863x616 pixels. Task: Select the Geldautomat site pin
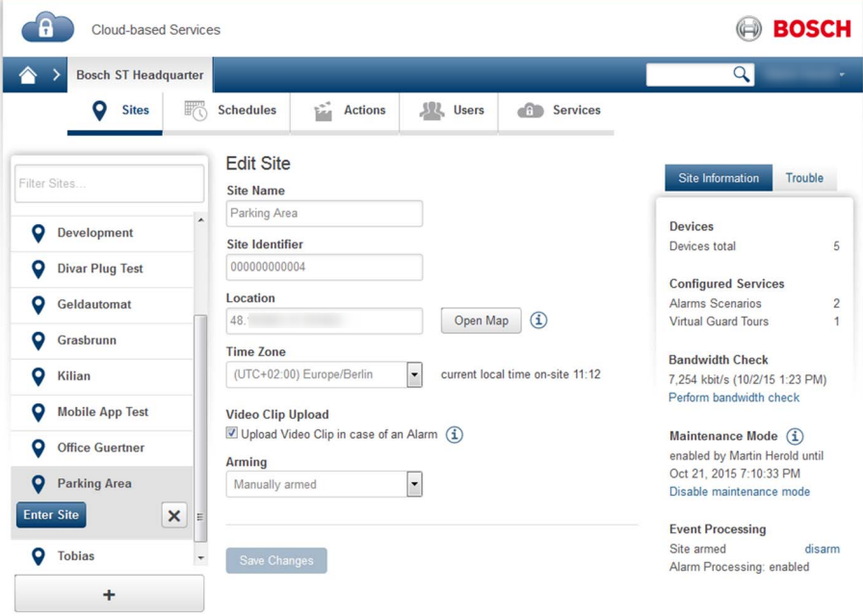coord(39,305)
